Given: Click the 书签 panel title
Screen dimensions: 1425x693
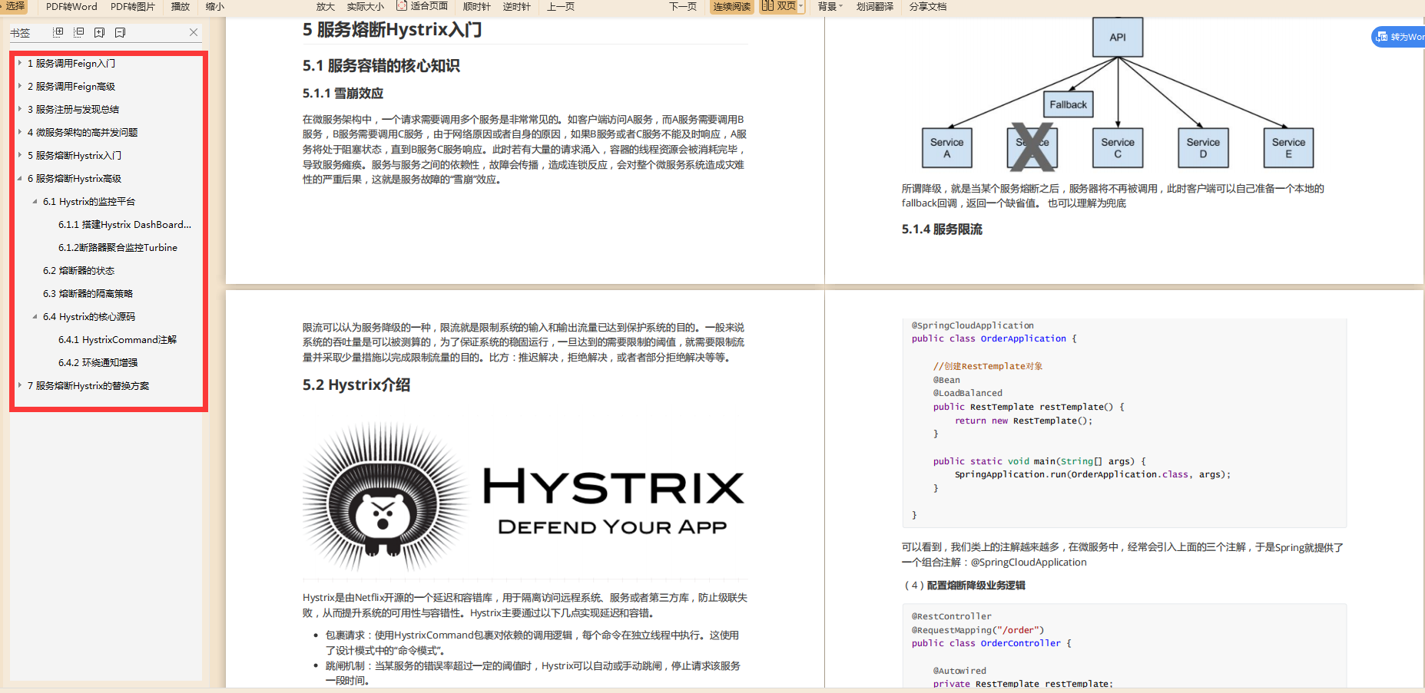Looking at the screenshot, I should pos(20,32).
